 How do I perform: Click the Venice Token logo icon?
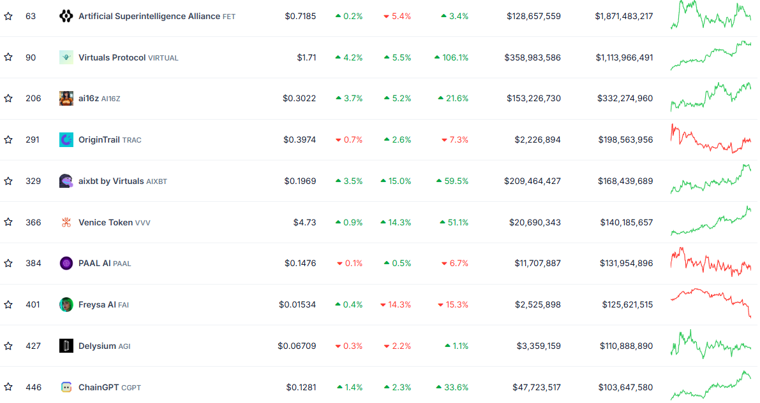(x=66, y=223)
